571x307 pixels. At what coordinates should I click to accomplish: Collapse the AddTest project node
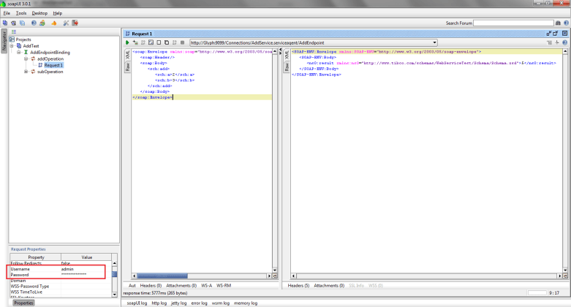(12, 46)
